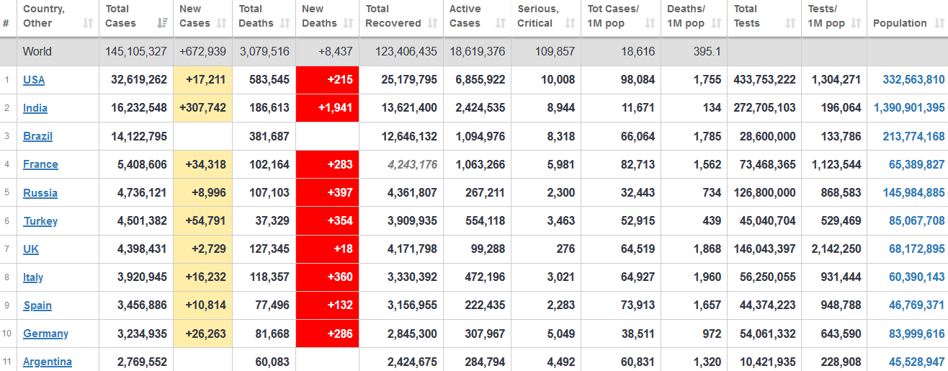Viewport: 948px width, 371px height.
Task: Select Brazil total cases 14,122,795 cell
Action: click(136, 136)
